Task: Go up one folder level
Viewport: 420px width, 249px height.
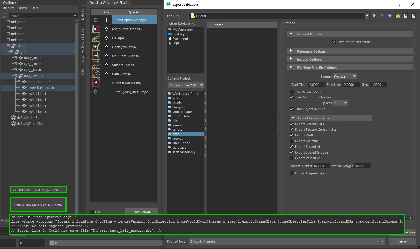Action: pos(390,16)
